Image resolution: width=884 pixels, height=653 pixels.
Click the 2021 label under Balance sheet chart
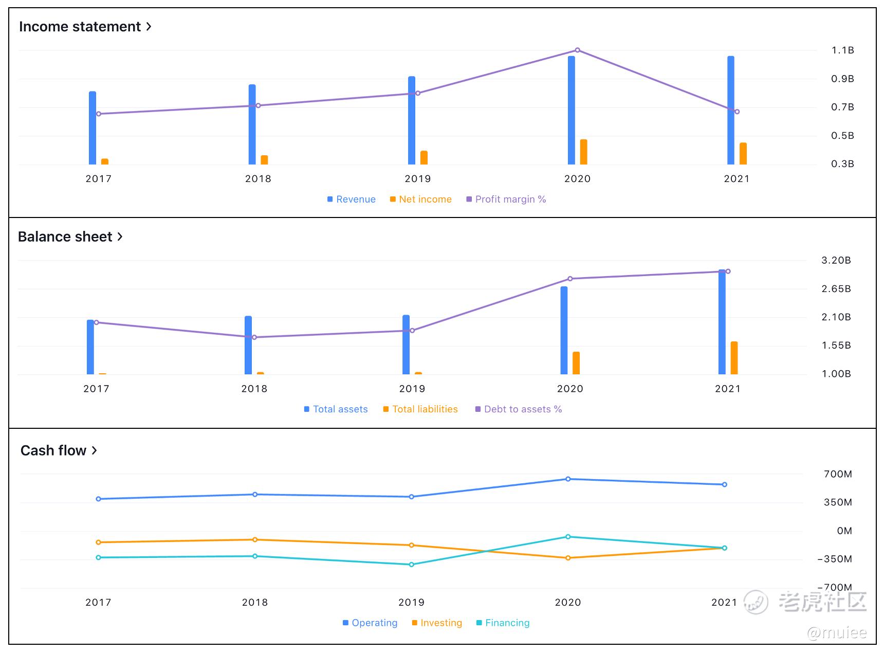(728, 389)
